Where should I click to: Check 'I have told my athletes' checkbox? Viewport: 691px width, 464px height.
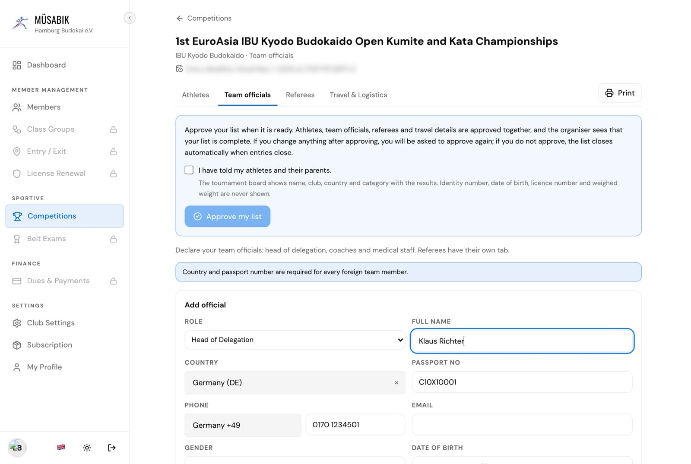point(189,170)
